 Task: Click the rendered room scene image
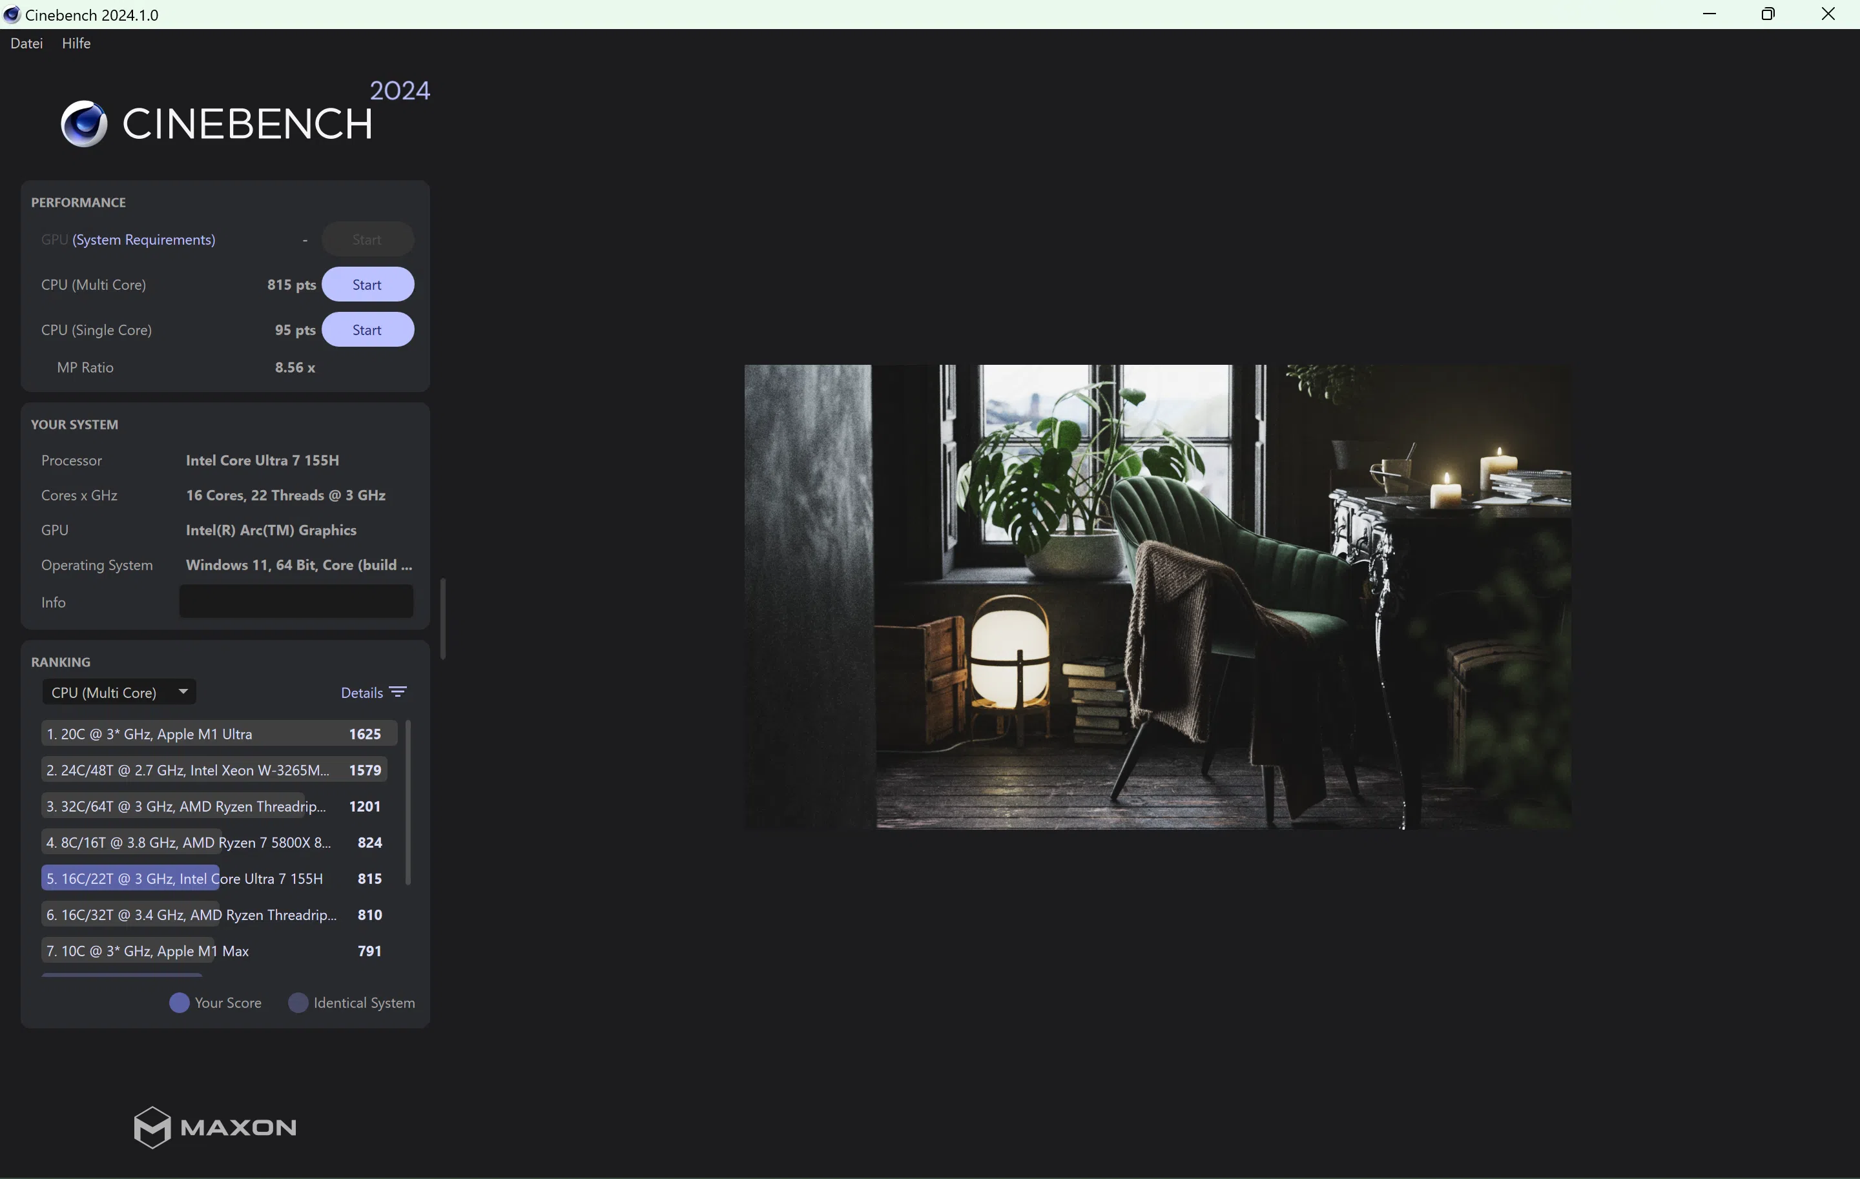click(x=1157, y=596)
